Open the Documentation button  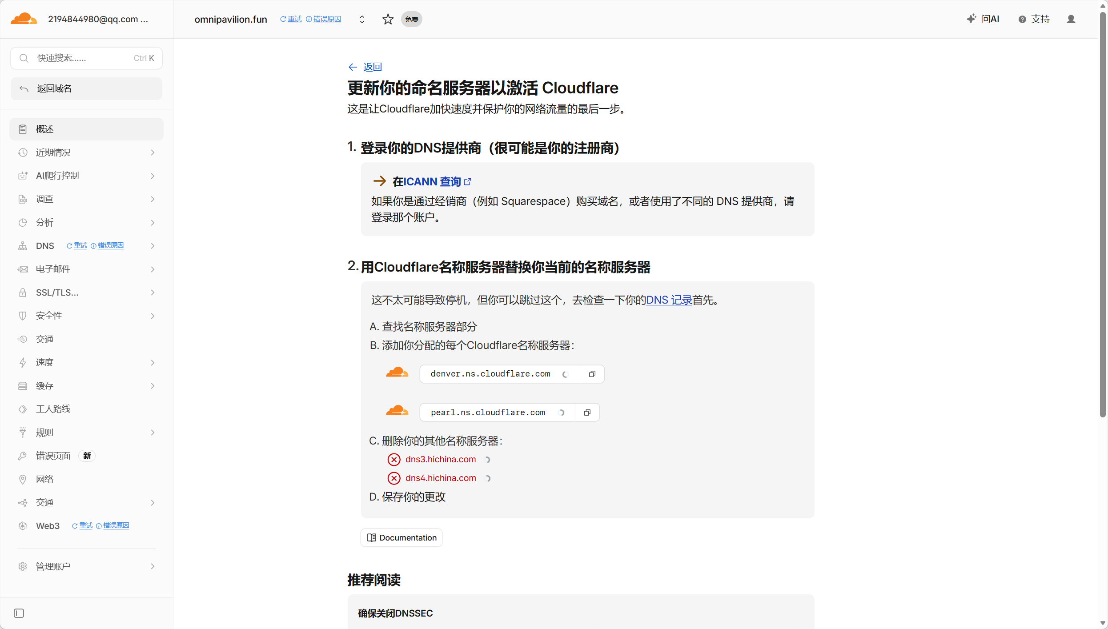tap(401, 538)
